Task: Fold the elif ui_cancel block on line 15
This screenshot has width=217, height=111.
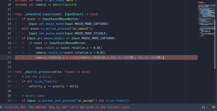Action: click(x=13, y=29)
